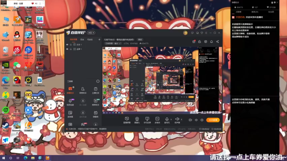Image resolution: width=287 pixels, height=161 pixels.
Task: Open the orange-highlighted scene tab
Action: [74, 39]
